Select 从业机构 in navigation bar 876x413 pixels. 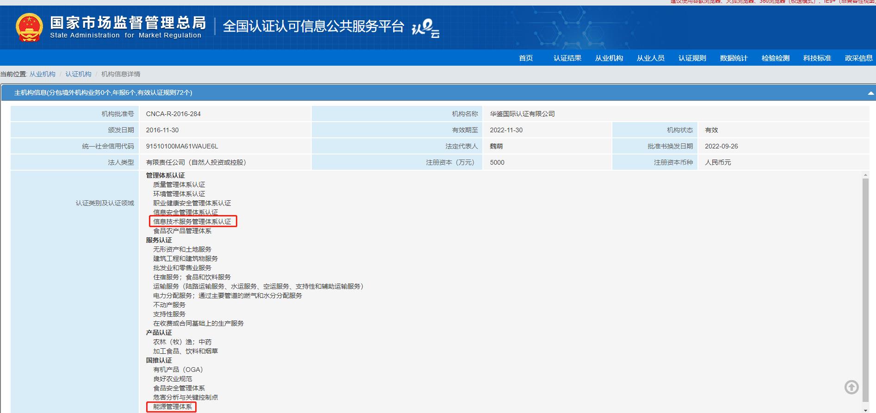[x=609, y=58]
